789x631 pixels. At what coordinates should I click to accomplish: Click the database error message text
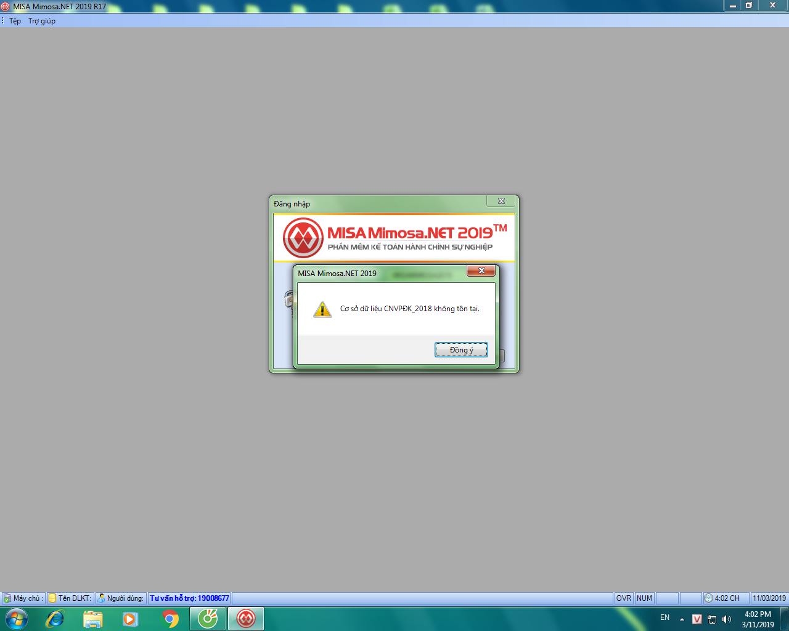tap(410, 309)
